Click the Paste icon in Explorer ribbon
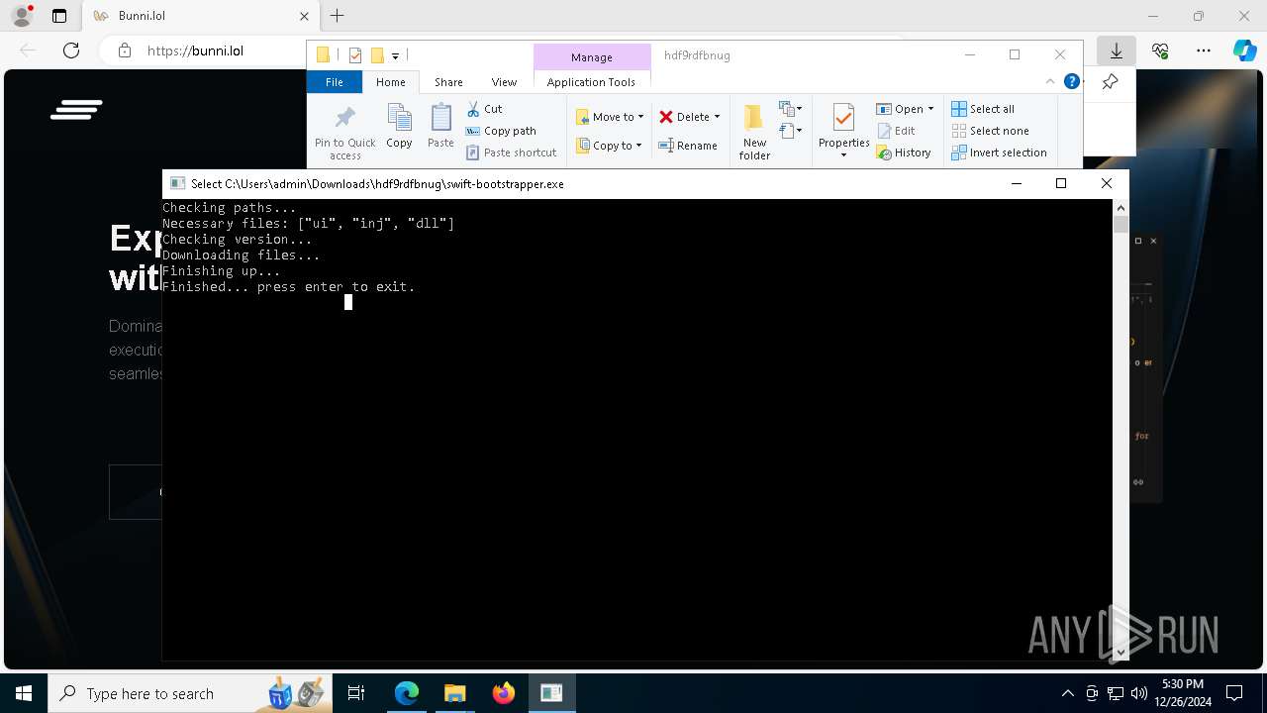The image size is (1267, 713). 440,126
